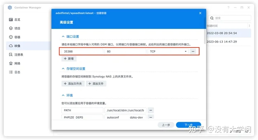This screenshot has width=258, height=140.
Task: Remove the PHPIZE_DEPS environment variable
Action: (x=151, y=117)
